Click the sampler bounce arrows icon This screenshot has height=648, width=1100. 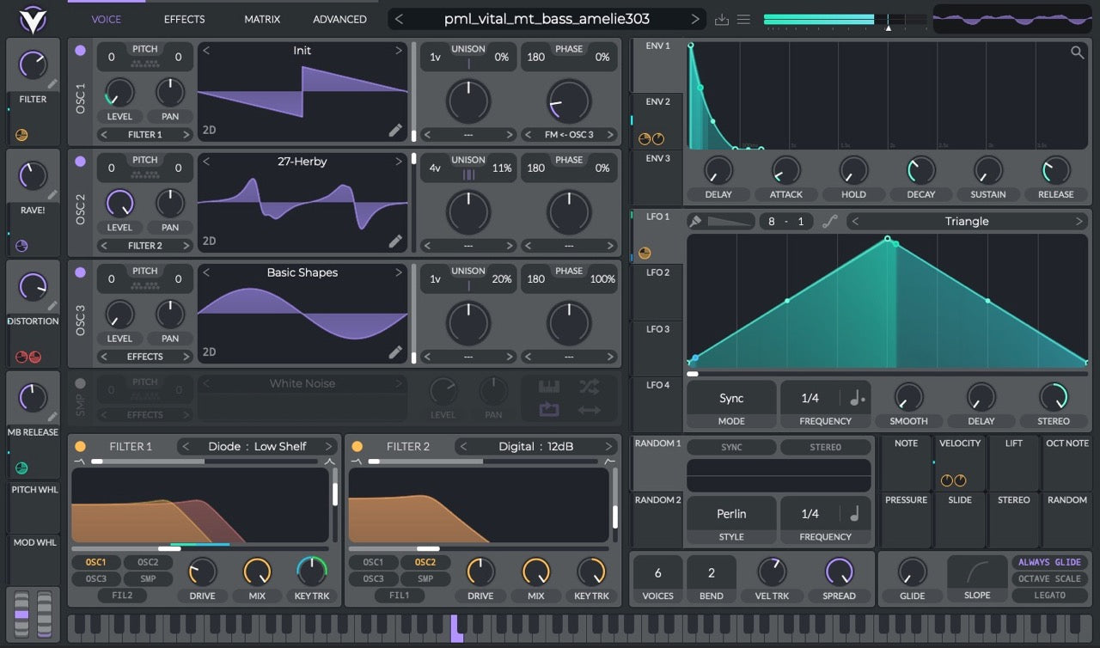(590, 410)
